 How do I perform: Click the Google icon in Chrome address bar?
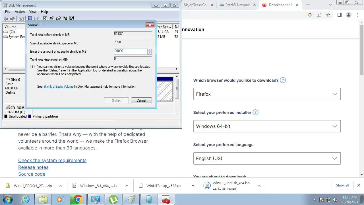point(310,15)
